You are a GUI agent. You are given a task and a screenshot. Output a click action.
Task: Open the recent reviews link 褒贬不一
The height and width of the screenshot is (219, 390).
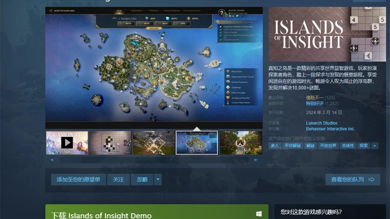tap(315, 98)
